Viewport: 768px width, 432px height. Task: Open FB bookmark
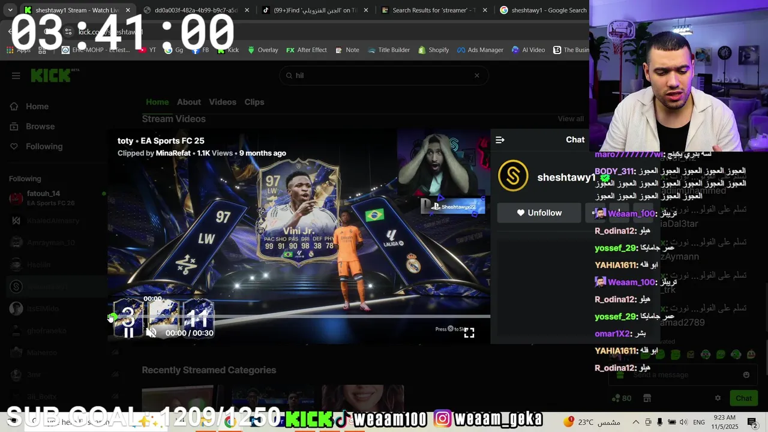200,50
